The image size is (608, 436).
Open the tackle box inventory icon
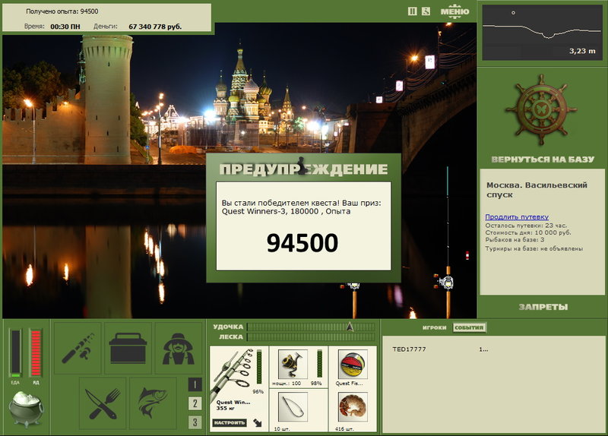point(128,348)
